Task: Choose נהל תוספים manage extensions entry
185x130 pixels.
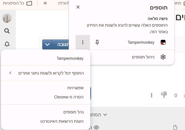Action: (x=73, y=112)
